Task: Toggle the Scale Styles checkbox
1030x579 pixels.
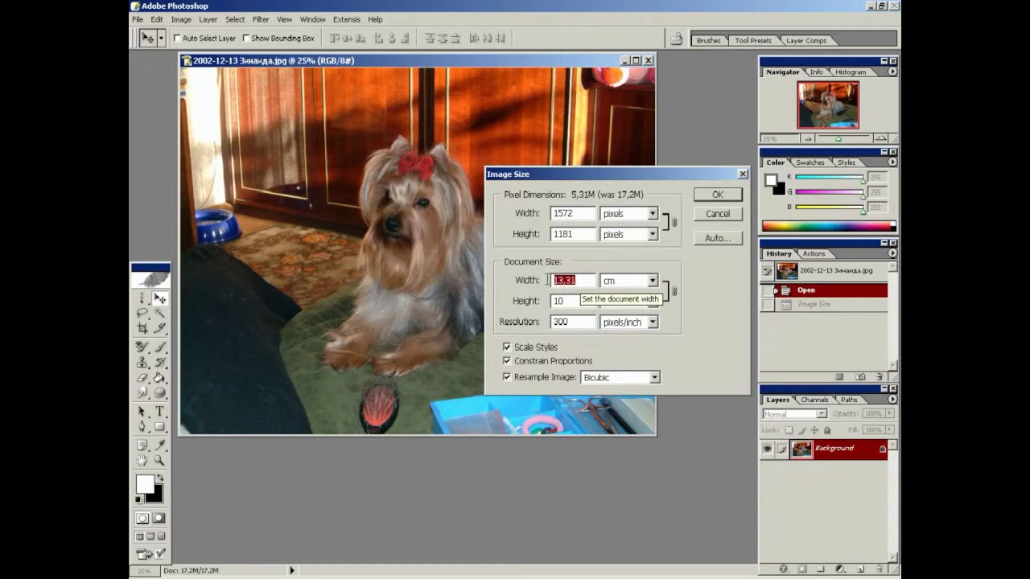Action: (506, 347)
